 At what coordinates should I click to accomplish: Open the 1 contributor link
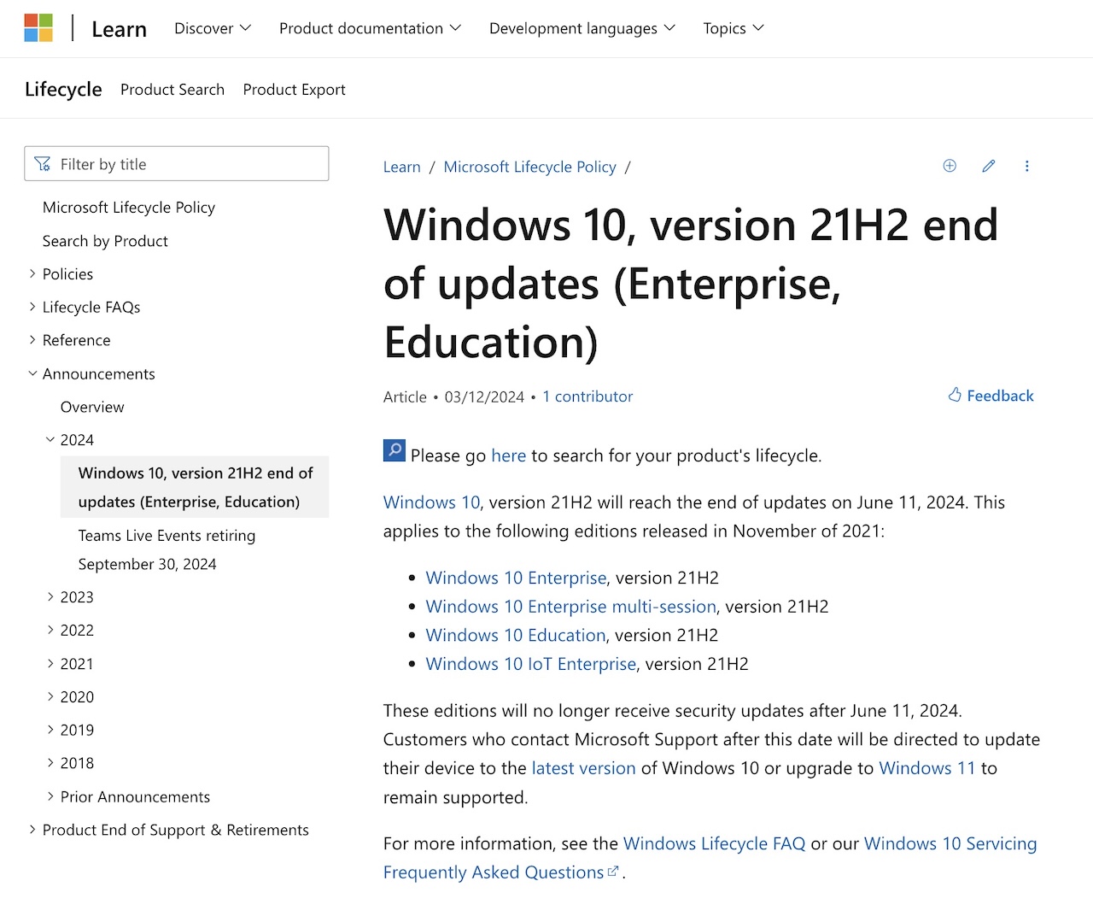point(587,396)
